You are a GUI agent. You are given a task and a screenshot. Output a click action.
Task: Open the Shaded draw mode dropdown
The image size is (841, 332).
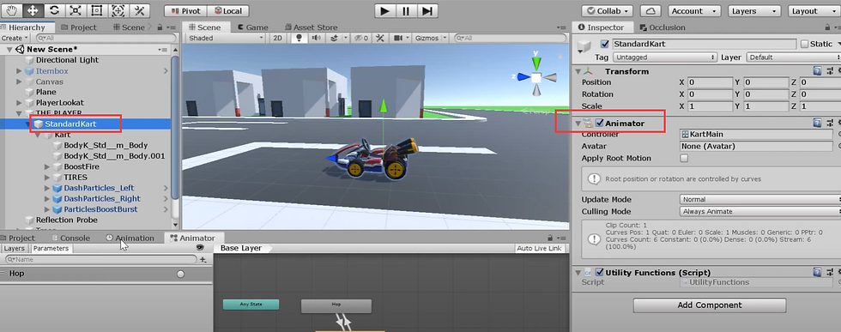pyautogui.click(x=226, y=38)
